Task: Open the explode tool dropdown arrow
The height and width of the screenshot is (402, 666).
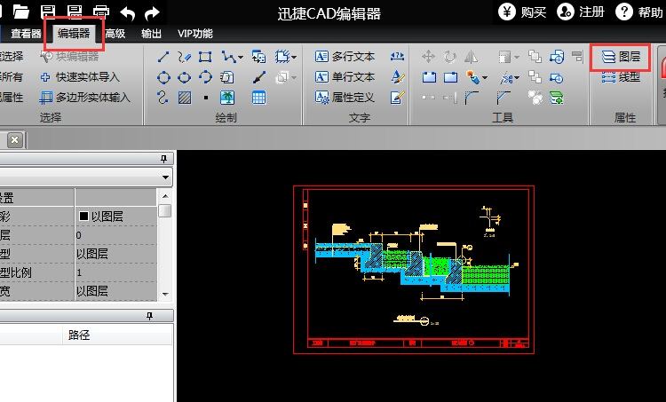Action: pos(485,78)
